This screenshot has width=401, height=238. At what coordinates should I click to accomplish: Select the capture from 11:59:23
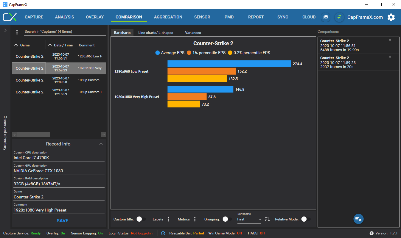59,68
